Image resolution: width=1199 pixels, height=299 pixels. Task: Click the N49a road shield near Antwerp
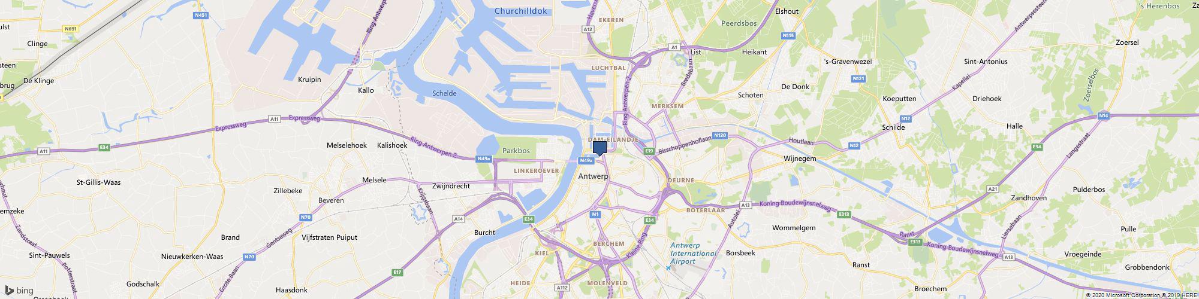[x=586, y=160]
